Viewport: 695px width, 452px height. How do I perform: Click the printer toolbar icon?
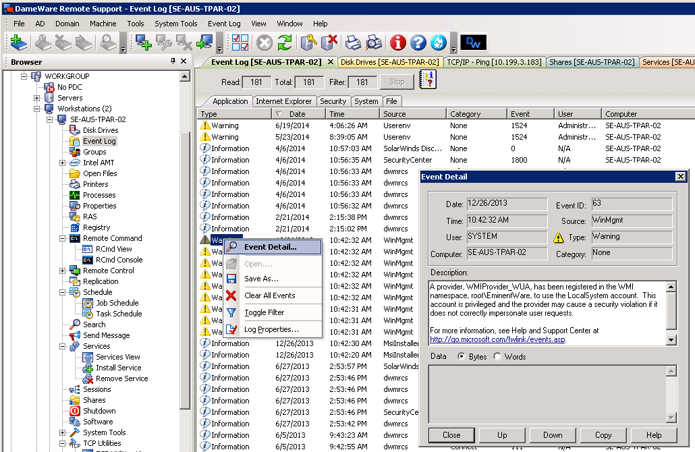coord(354,43)
